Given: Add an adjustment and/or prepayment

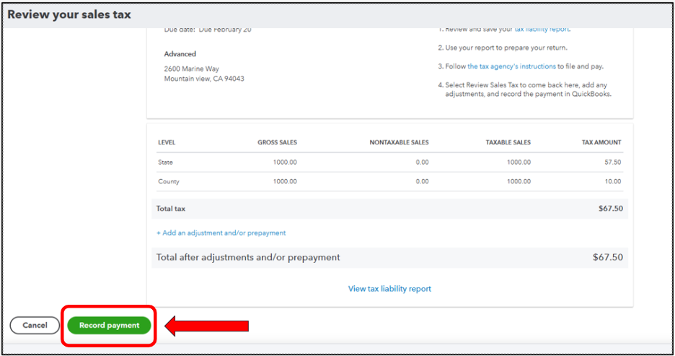Looking at the screenshot, I should [x=221, y=233].
